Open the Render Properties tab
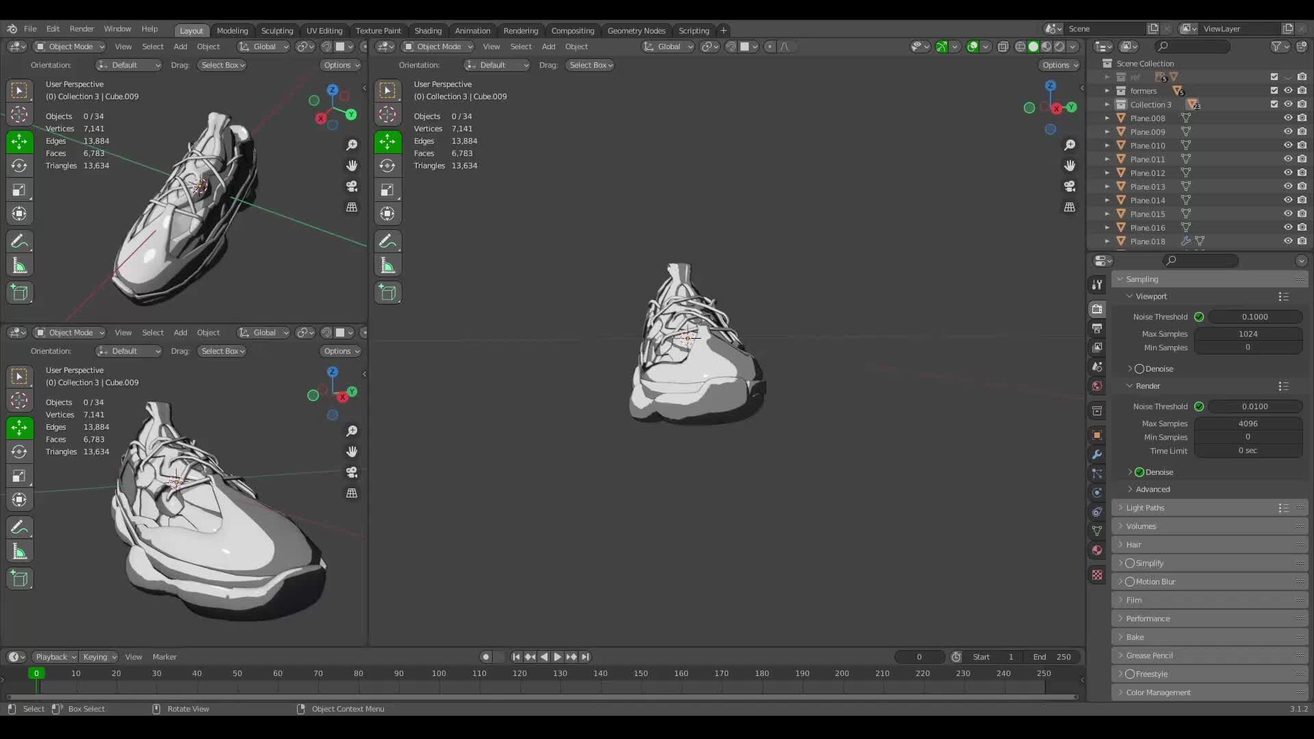 pos(1098,309)
